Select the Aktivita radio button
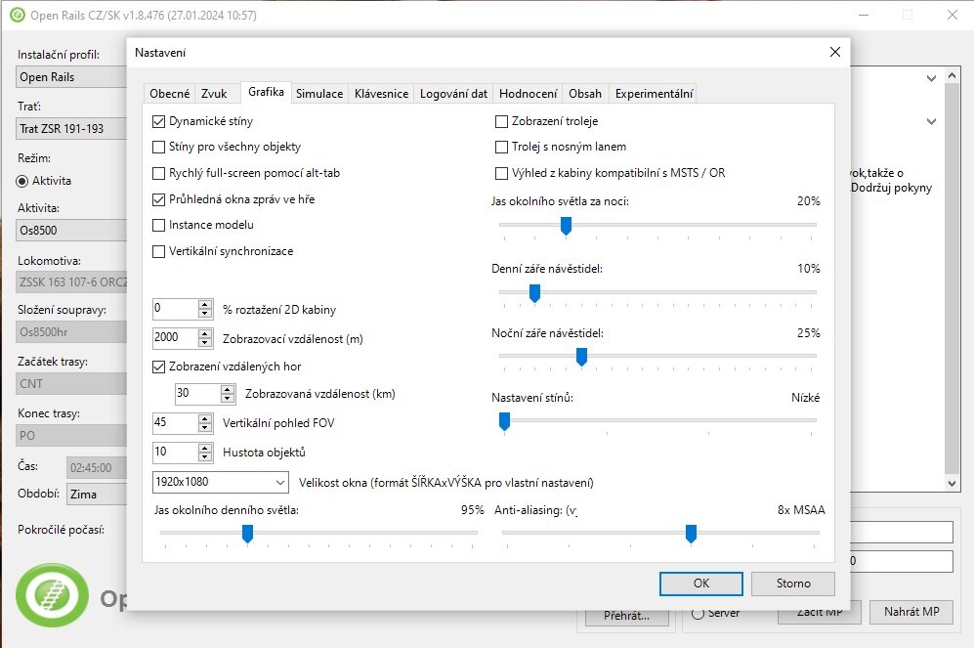Screen dimensions: 974x648 pos(22,181)
